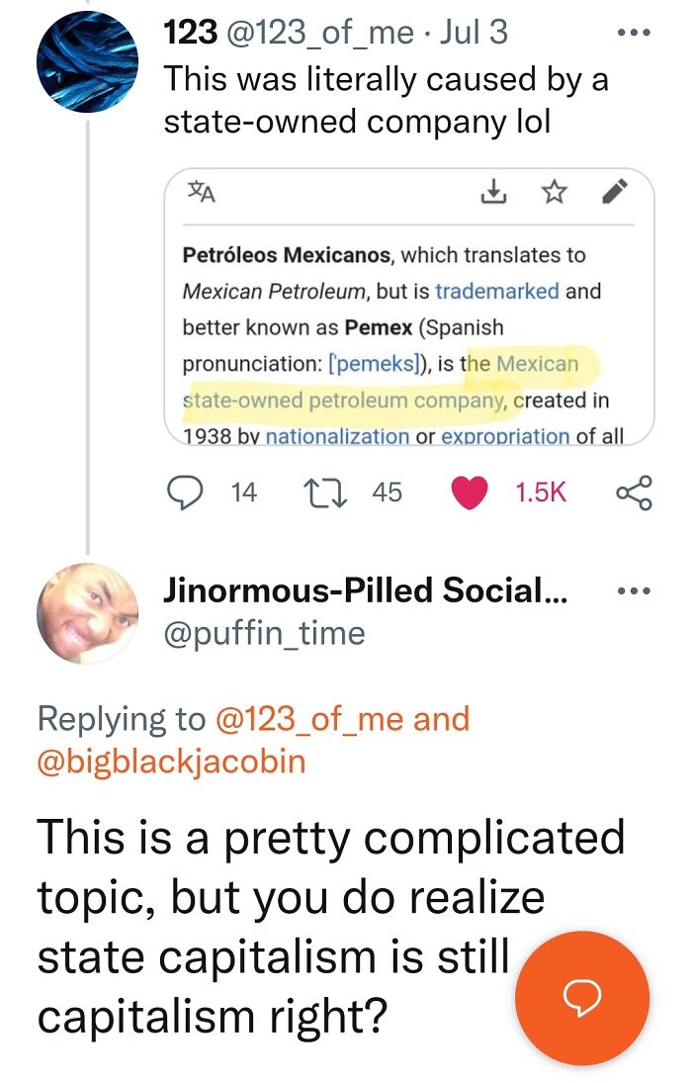This screenshot has height=1083, width=692.
Task: Star the Wikipedia article snippet
Action: pos(556,194)
